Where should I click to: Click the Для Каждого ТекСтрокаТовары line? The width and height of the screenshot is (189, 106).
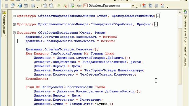[x=70, y=54]
